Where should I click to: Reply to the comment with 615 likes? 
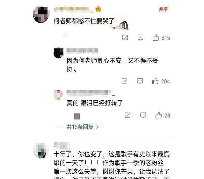140,38
